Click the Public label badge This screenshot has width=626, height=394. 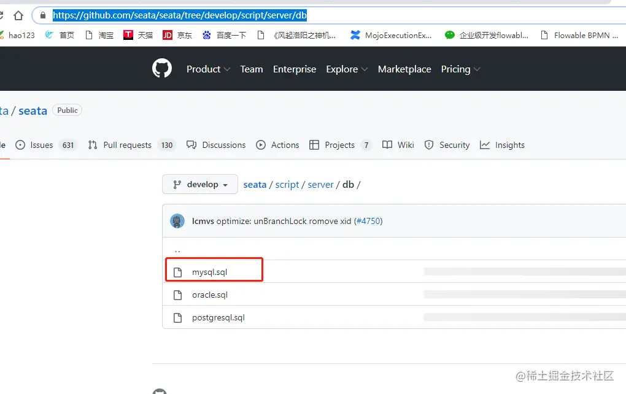tap(67, 110)
